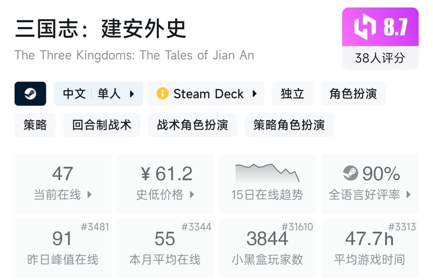Click the Xiaoheihe logo in score badge
Viewport: 433px width, 280px height.
point(365,27)
